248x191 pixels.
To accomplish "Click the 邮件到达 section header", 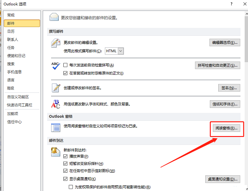I will coord(144,141).
